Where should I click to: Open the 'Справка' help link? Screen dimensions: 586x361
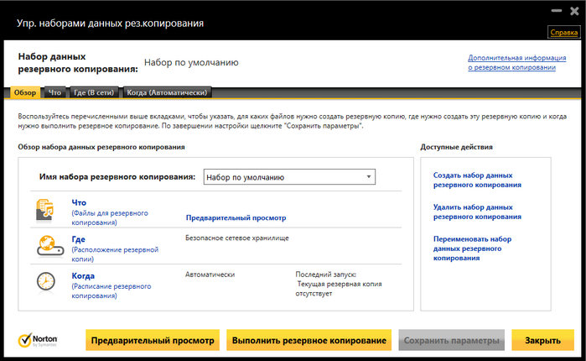click(564, 33)
